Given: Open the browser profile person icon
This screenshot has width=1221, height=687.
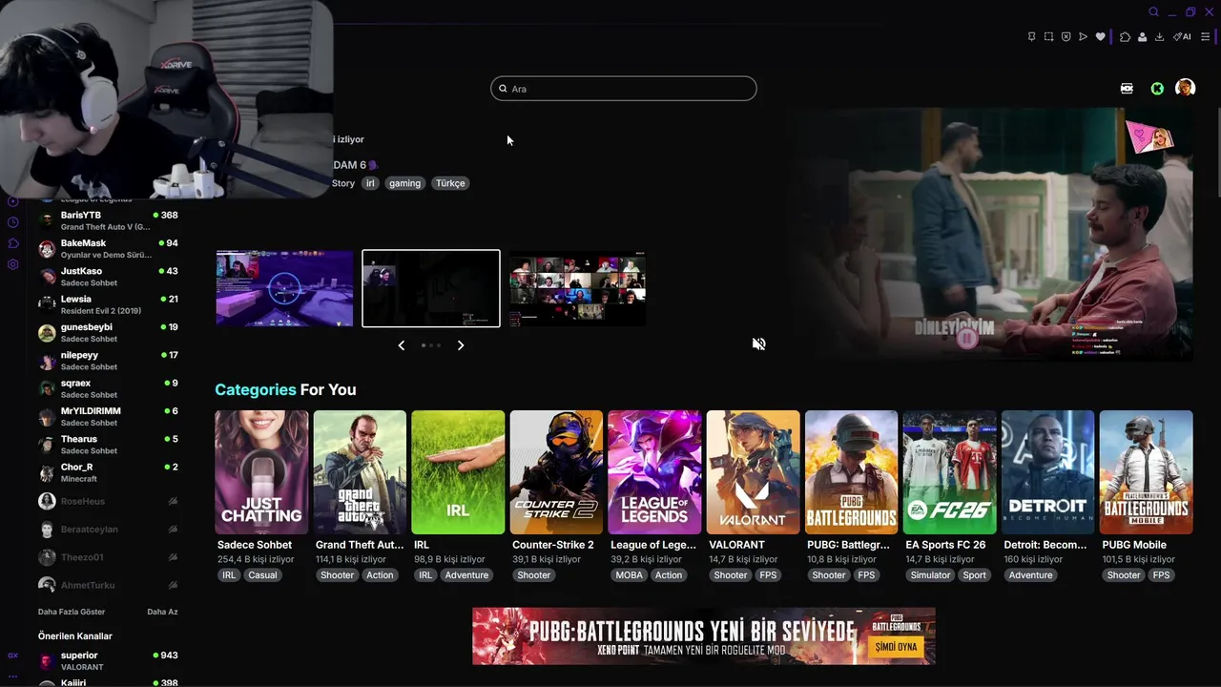Looking at the screenshot, I should [1142, 36].
